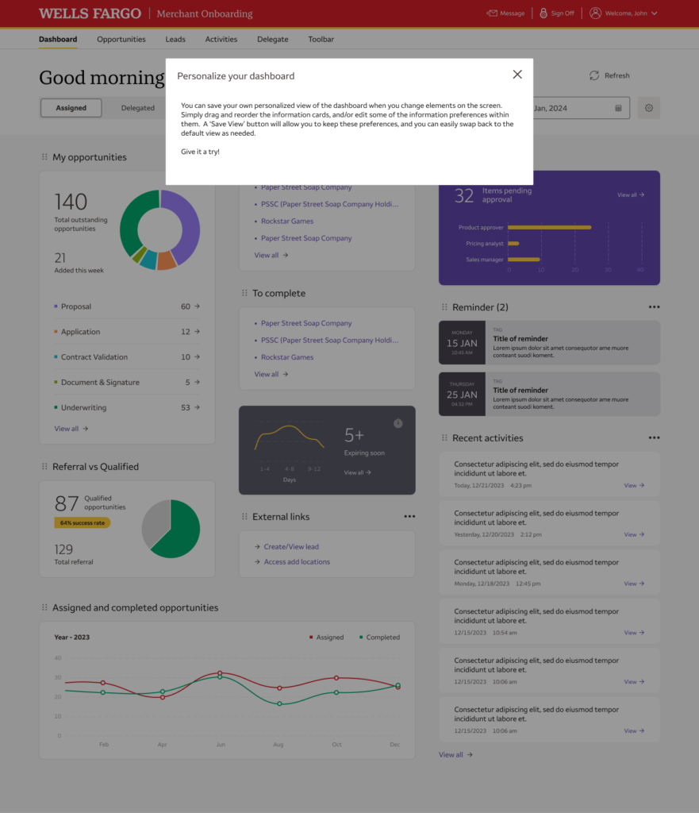Open PSSC link in To complete list
Viewport: 699px width, 813px height.
329,340
